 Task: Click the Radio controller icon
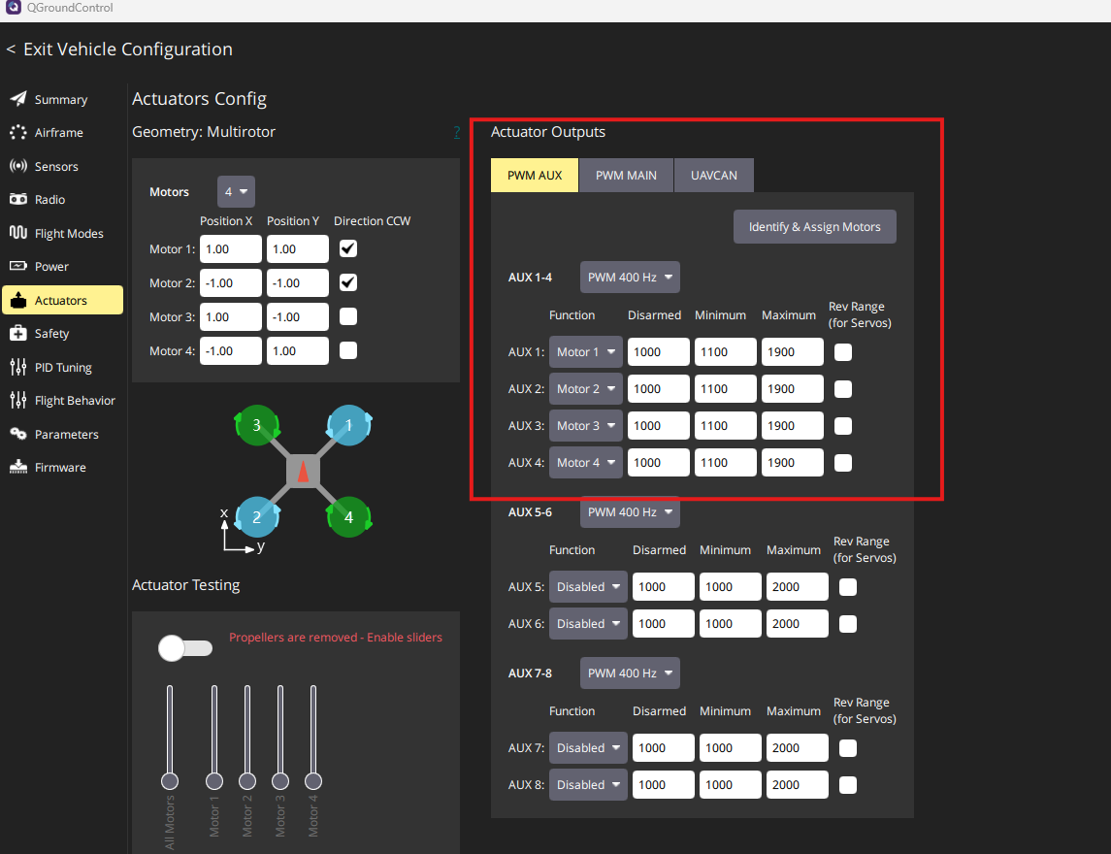pos(18,200)
